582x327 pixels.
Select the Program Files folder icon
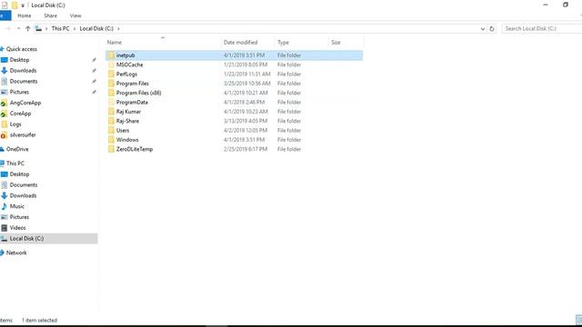coord(111,84)
